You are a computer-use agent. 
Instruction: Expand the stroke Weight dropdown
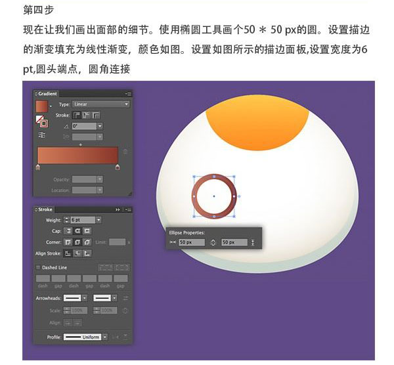98,220
